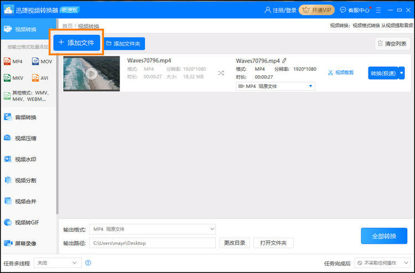Click the 打开文件夹 button

pyautogui.click(x=273, y=243)
